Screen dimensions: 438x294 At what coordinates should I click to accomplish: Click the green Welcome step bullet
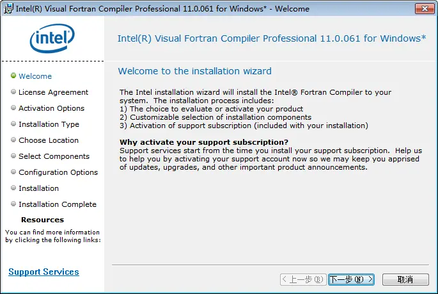tap(13, 76)
